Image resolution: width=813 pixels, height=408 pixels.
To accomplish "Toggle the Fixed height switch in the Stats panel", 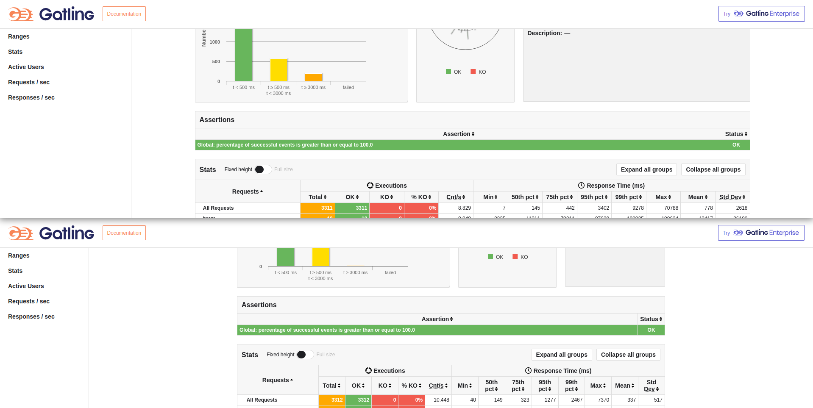I will pyautogui.click(x=263, y=169).
